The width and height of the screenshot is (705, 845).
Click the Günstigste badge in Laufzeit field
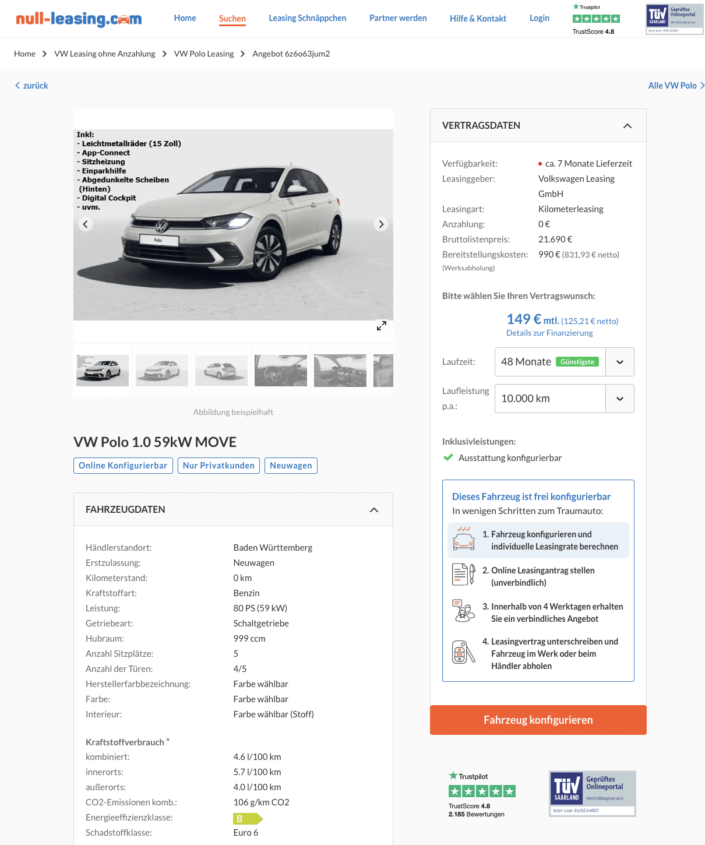point(577,362)
